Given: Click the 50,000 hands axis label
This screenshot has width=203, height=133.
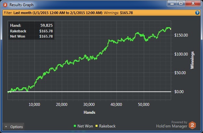Looking at the screenshot, I should pyautogui.click(x=143, y=104).
